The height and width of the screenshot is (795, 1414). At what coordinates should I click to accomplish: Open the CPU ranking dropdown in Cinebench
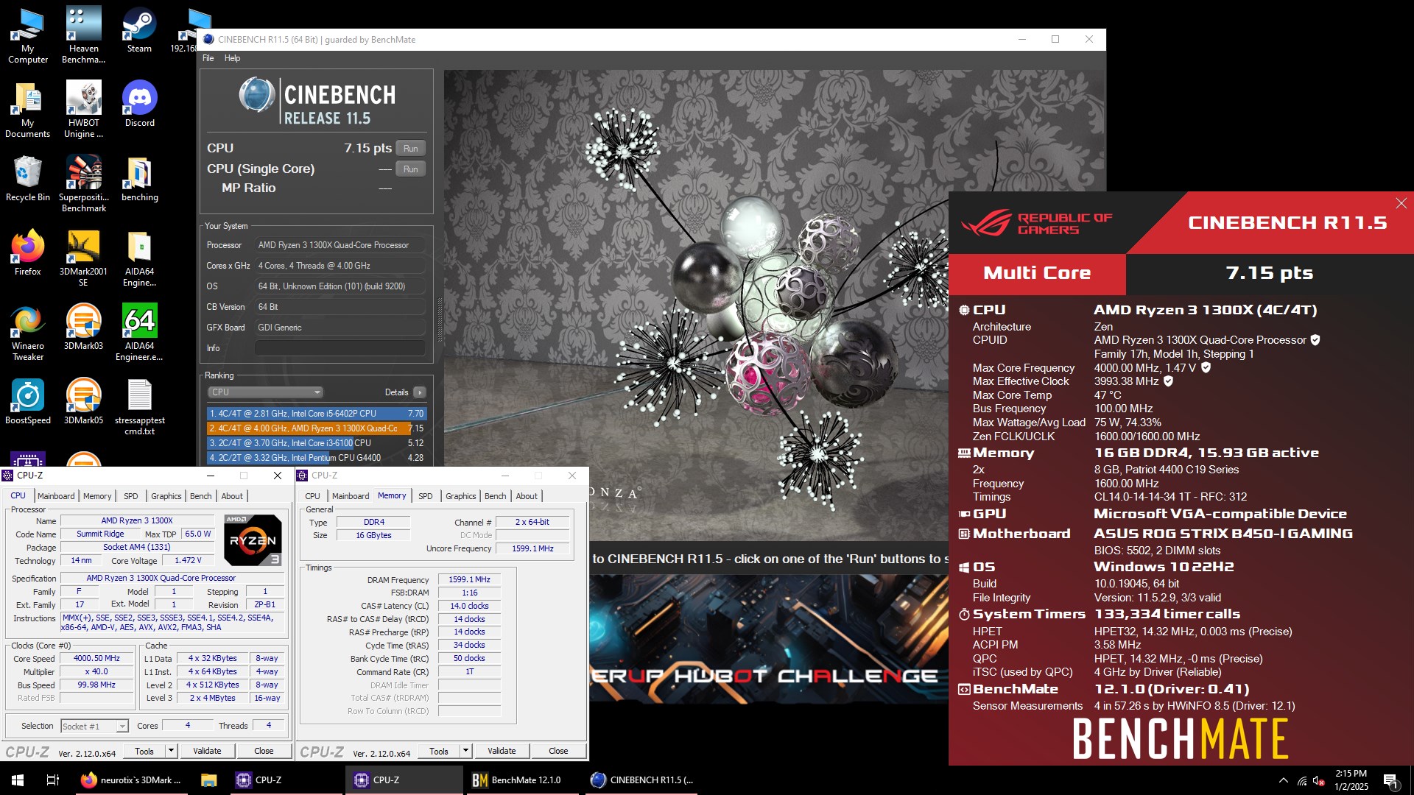click(265, 392)
